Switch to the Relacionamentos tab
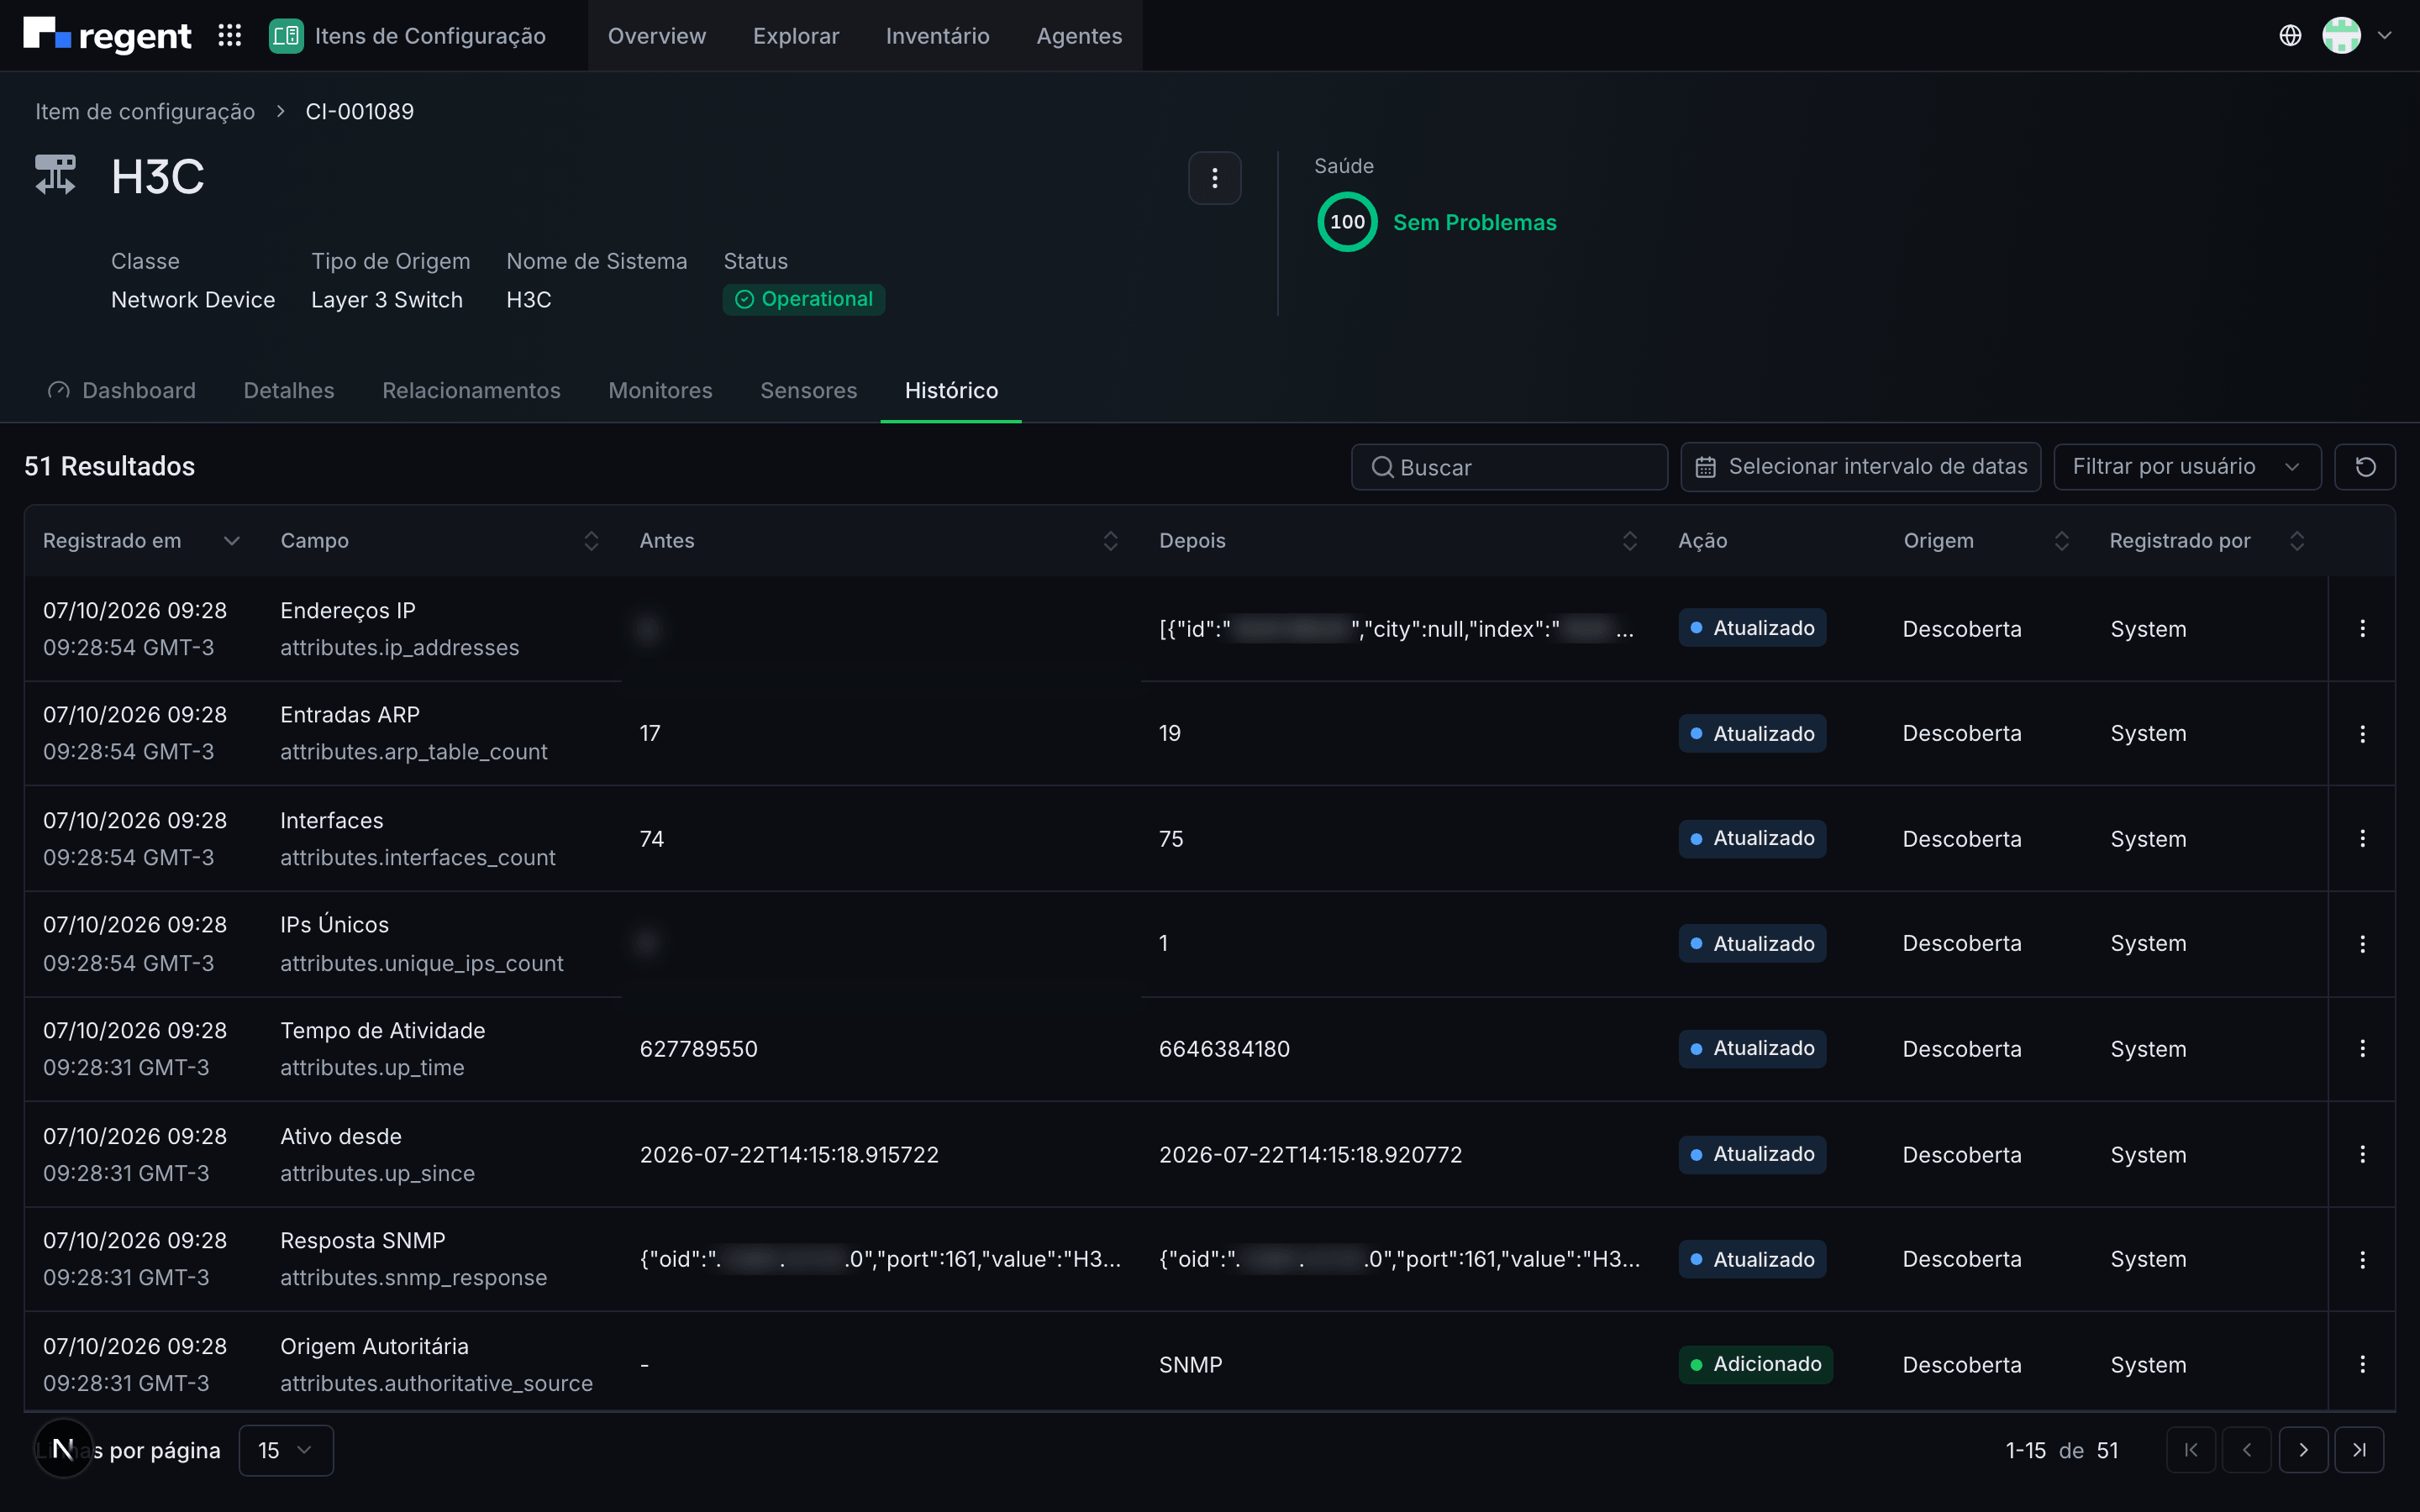 [471, 390]
